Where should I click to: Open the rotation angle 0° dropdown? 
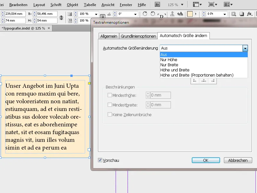[x=135, y=14]
